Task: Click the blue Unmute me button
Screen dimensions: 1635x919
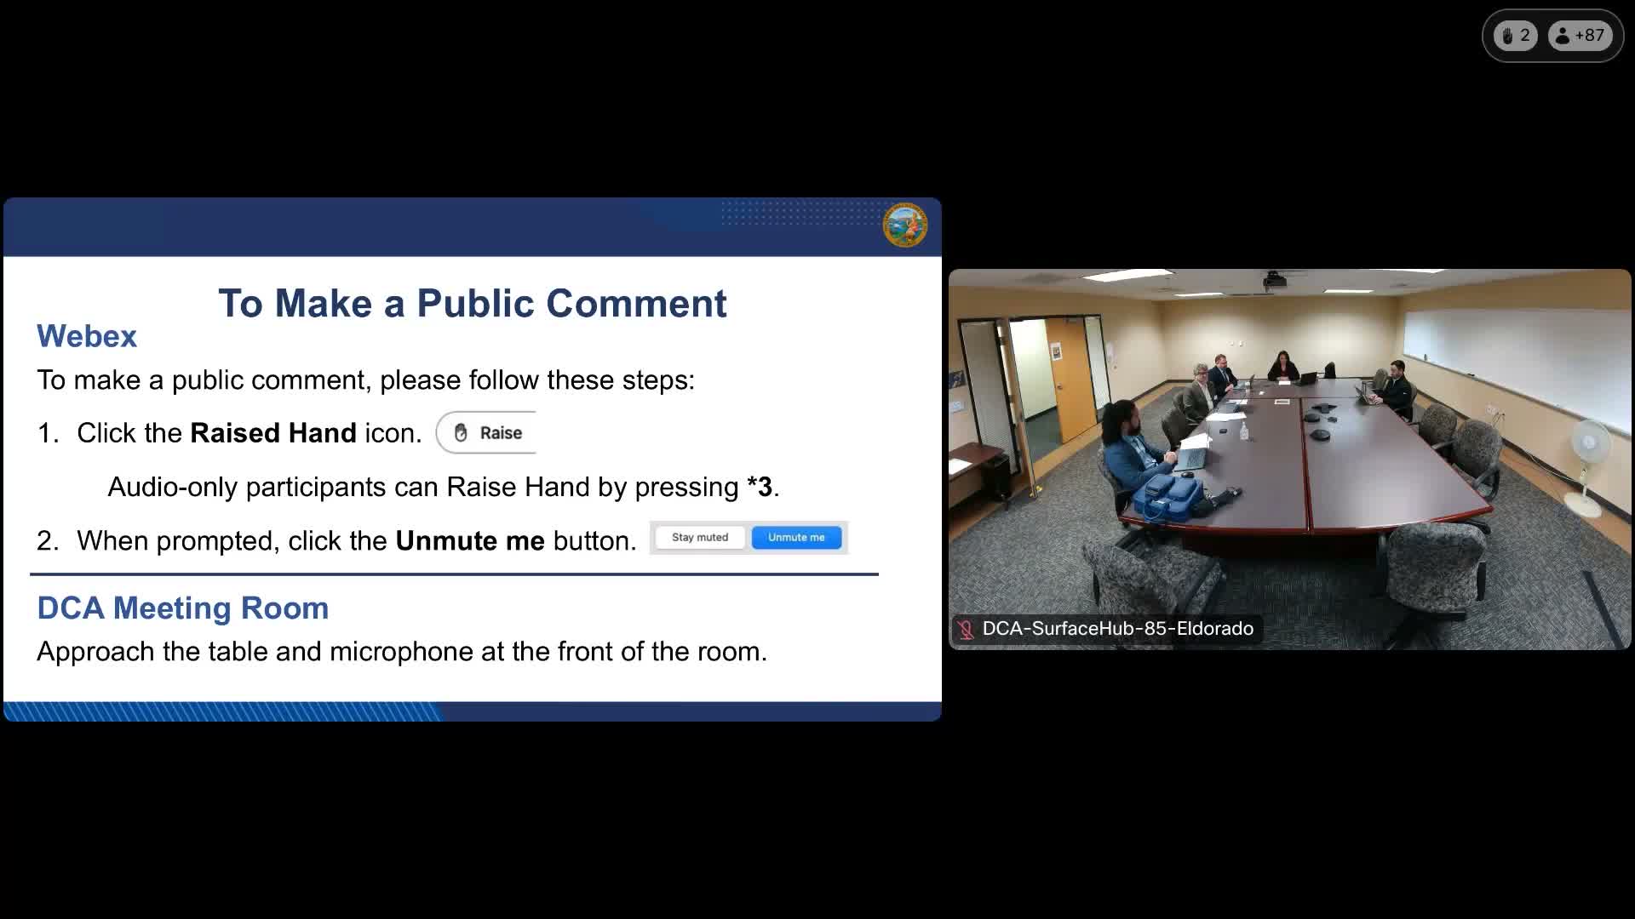Action: (796, 538)
